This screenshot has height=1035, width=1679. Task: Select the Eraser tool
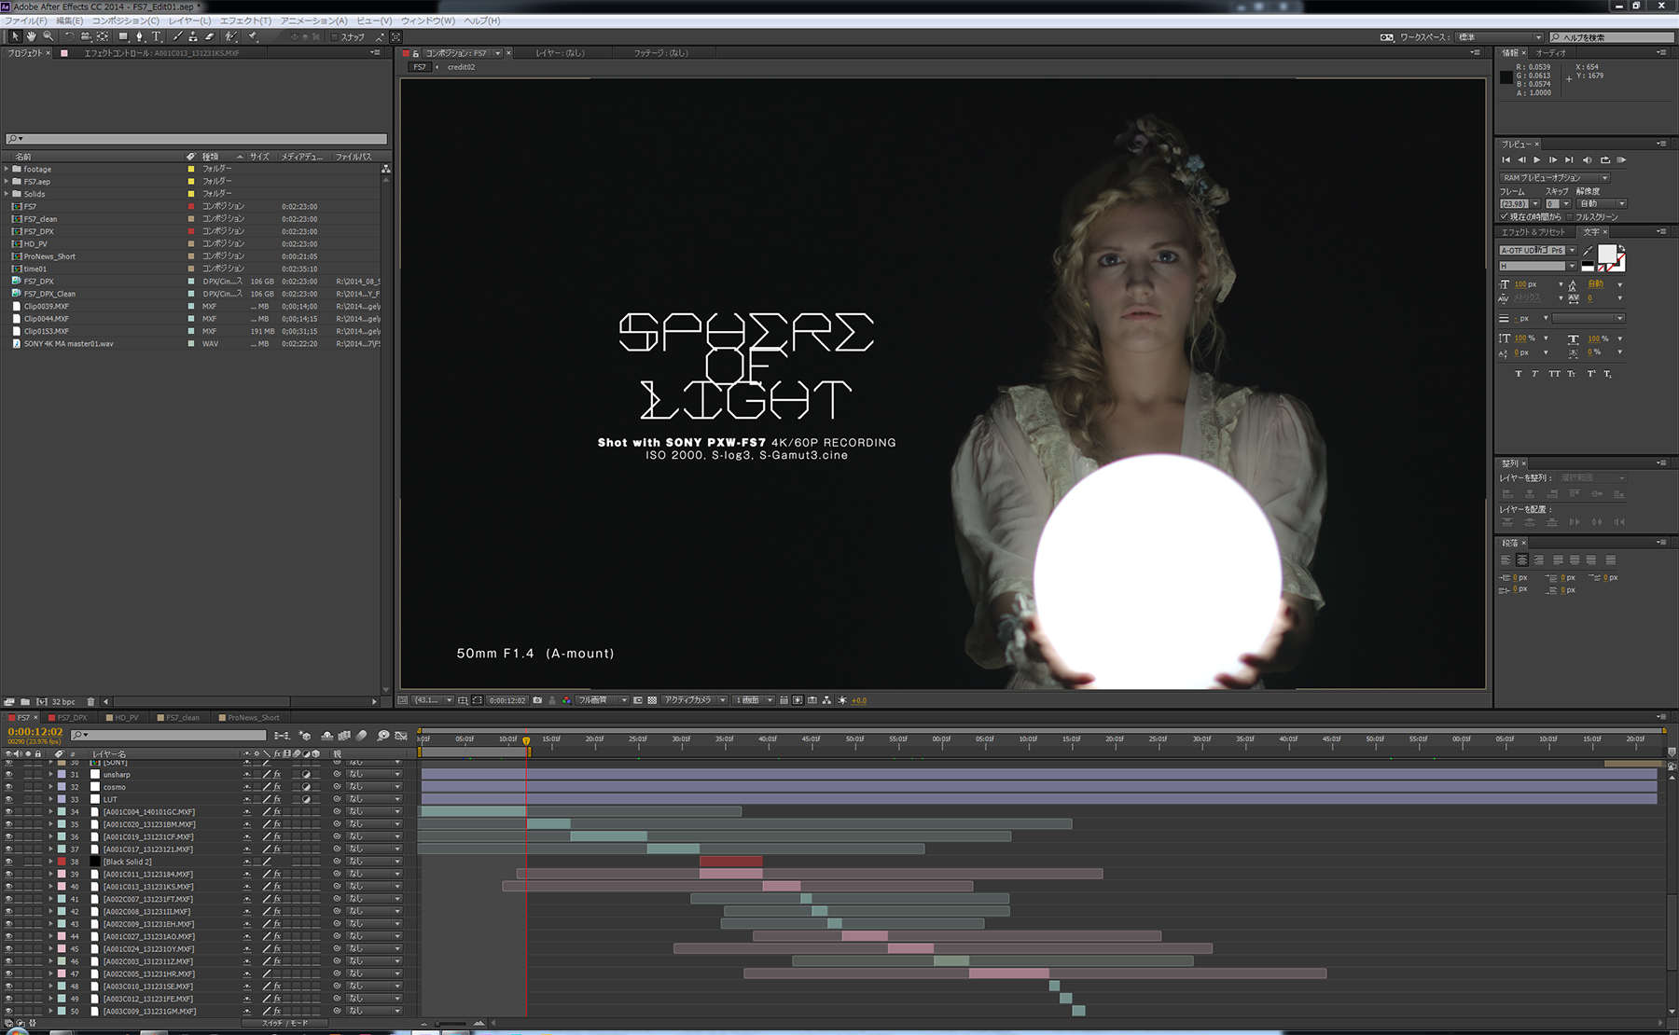[209, 36]
